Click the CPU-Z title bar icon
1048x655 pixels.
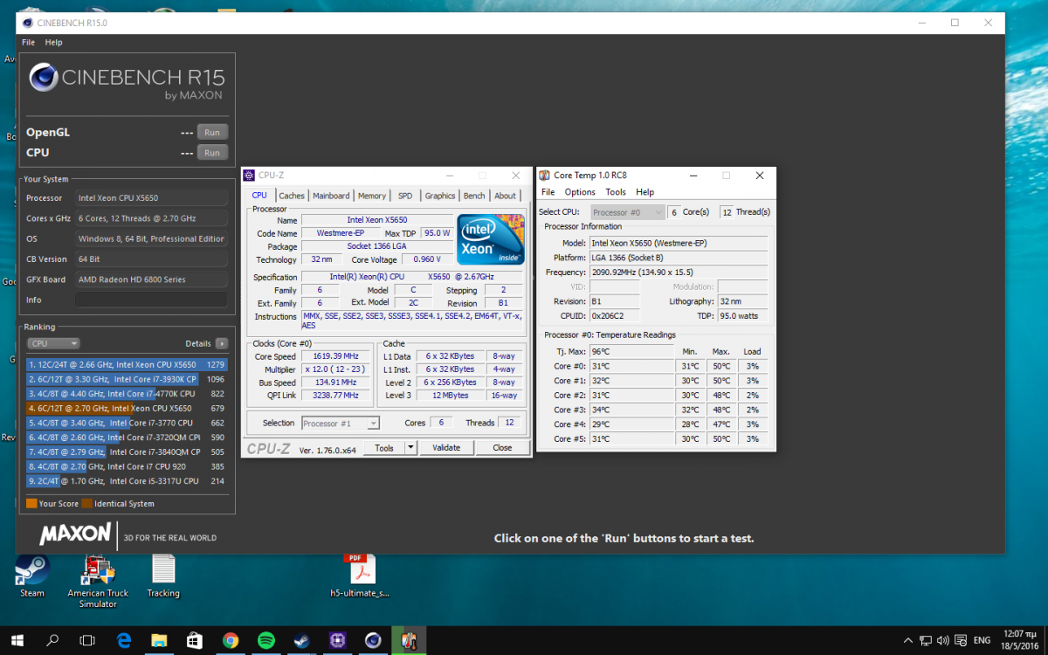249,176
